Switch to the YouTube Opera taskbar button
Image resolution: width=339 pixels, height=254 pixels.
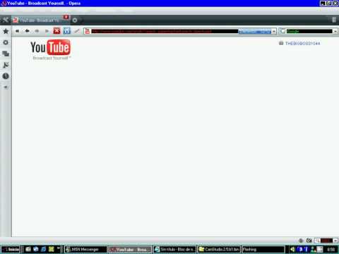tap(130, 249)
